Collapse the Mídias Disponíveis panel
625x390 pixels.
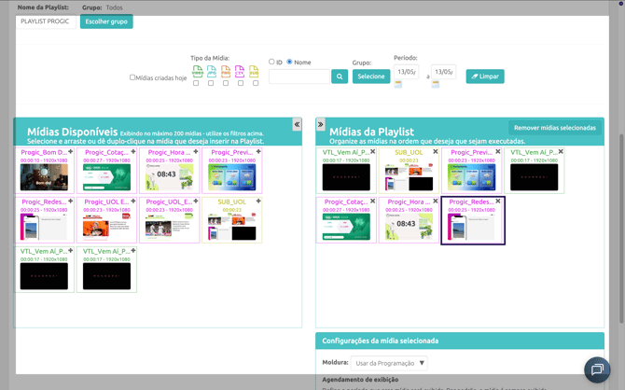coord(297,124)
